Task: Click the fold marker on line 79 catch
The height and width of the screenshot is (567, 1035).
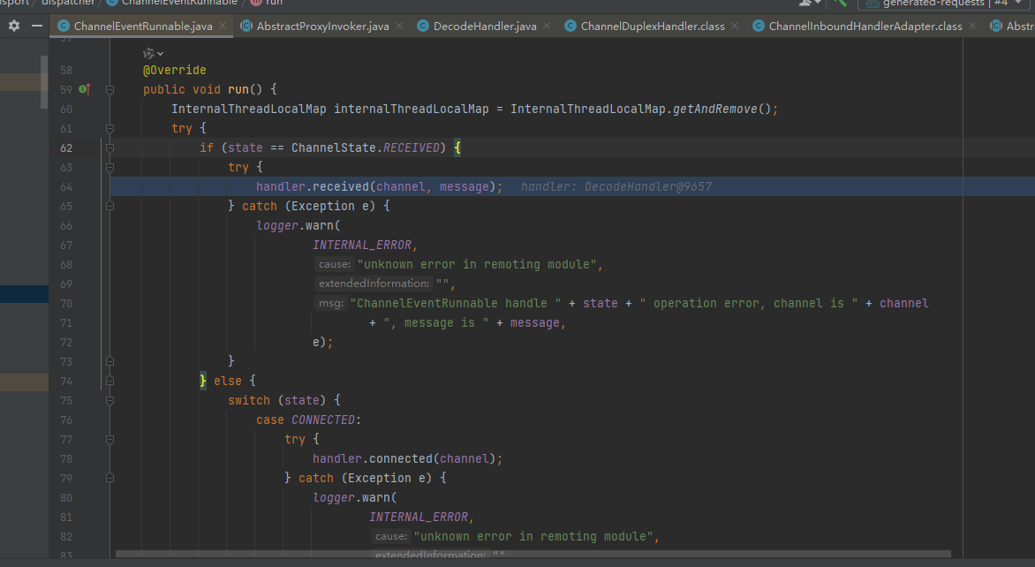Action: (110, 478)
